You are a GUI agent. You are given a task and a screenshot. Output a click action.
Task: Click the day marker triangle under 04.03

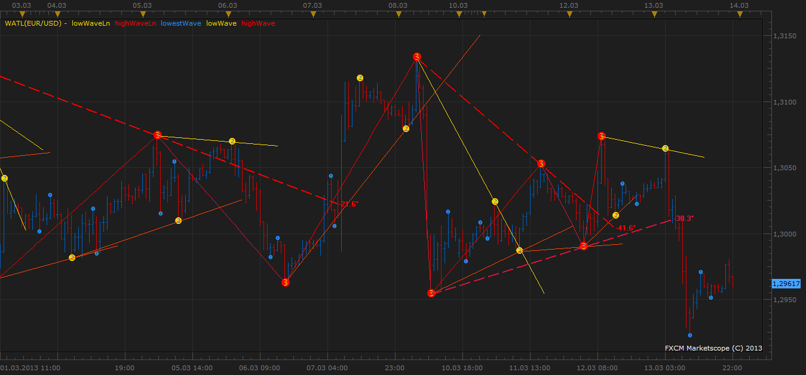pyautogui.click(x=57, y=14)
